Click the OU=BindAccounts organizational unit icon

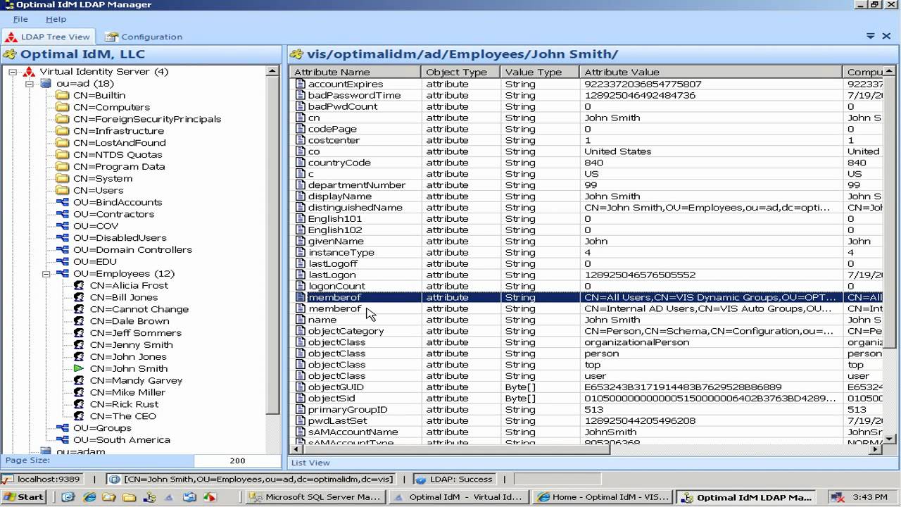[x=63, y=203]
